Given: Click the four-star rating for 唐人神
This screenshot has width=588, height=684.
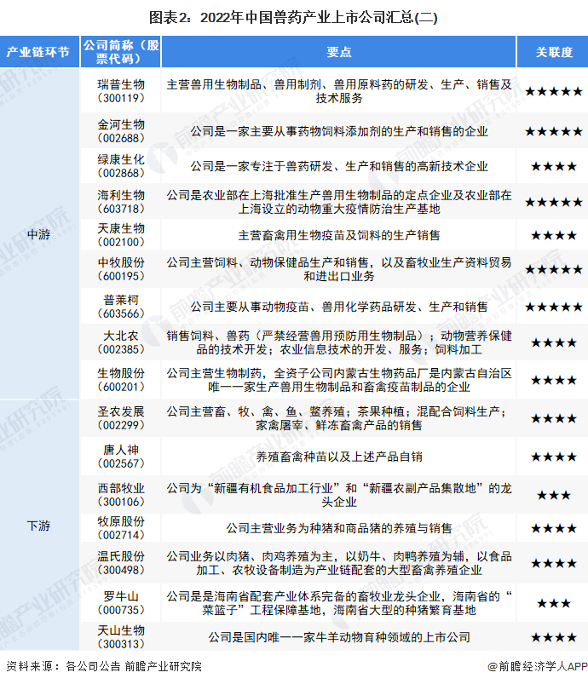Looking at the screenshot, I should pos(554,457).
